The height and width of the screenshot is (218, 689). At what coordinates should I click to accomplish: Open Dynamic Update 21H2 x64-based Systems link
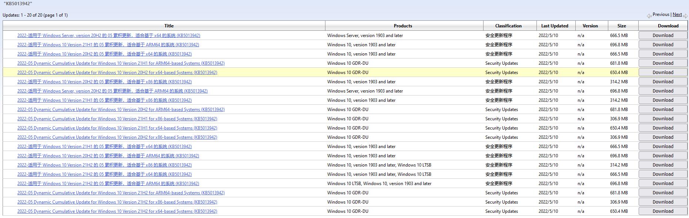[117, 211]
